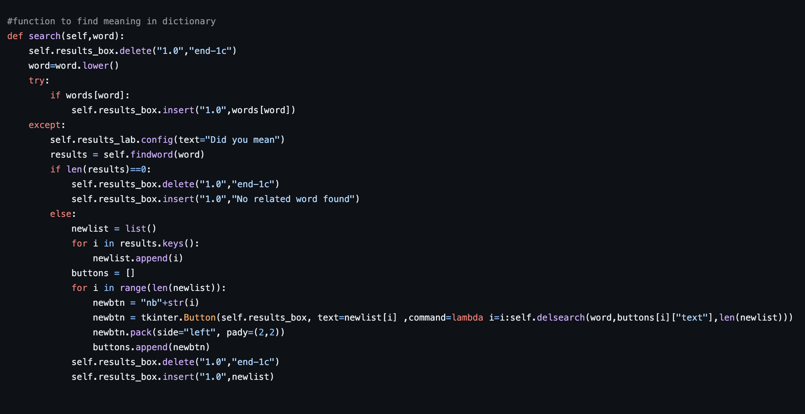Image resolution: width=805 pixels, height=414 pixels.
Task: Click the 'delsearch' method name
Action: coord(561,318)
